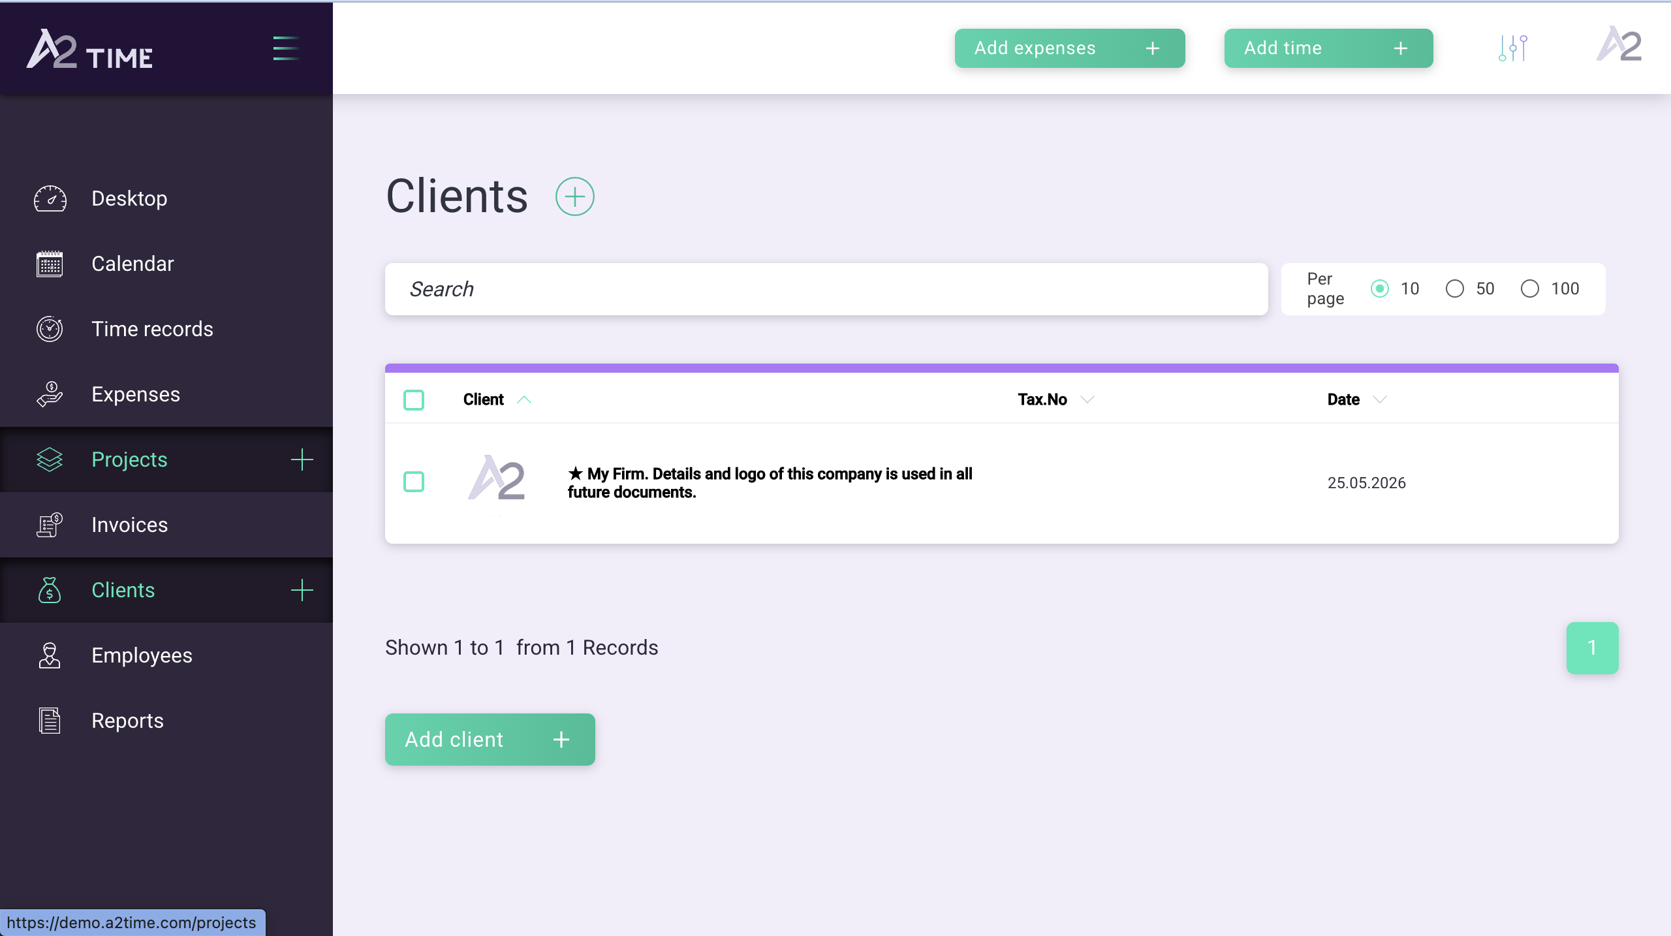Open Expenses menu item

point(166,394)
